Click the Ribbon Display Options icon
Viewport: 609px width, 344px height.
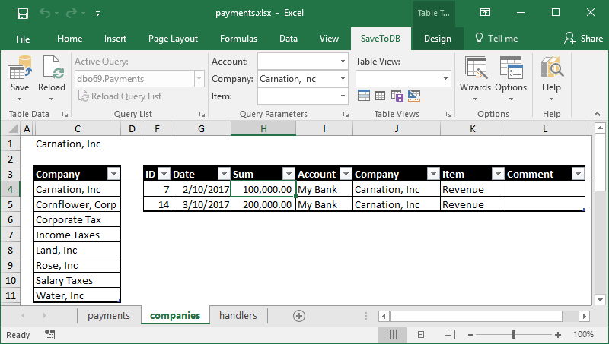[x=485, y=13]
